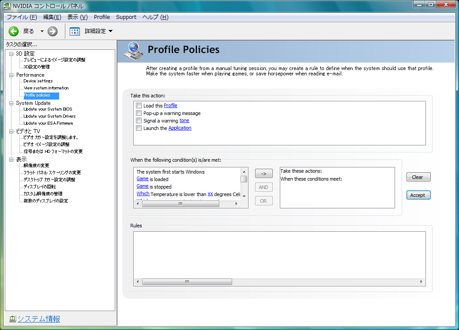This screenshot has height=330, width=459.
Task: Select 解像度の変更 tree item
Action: (x=36, y=165)
